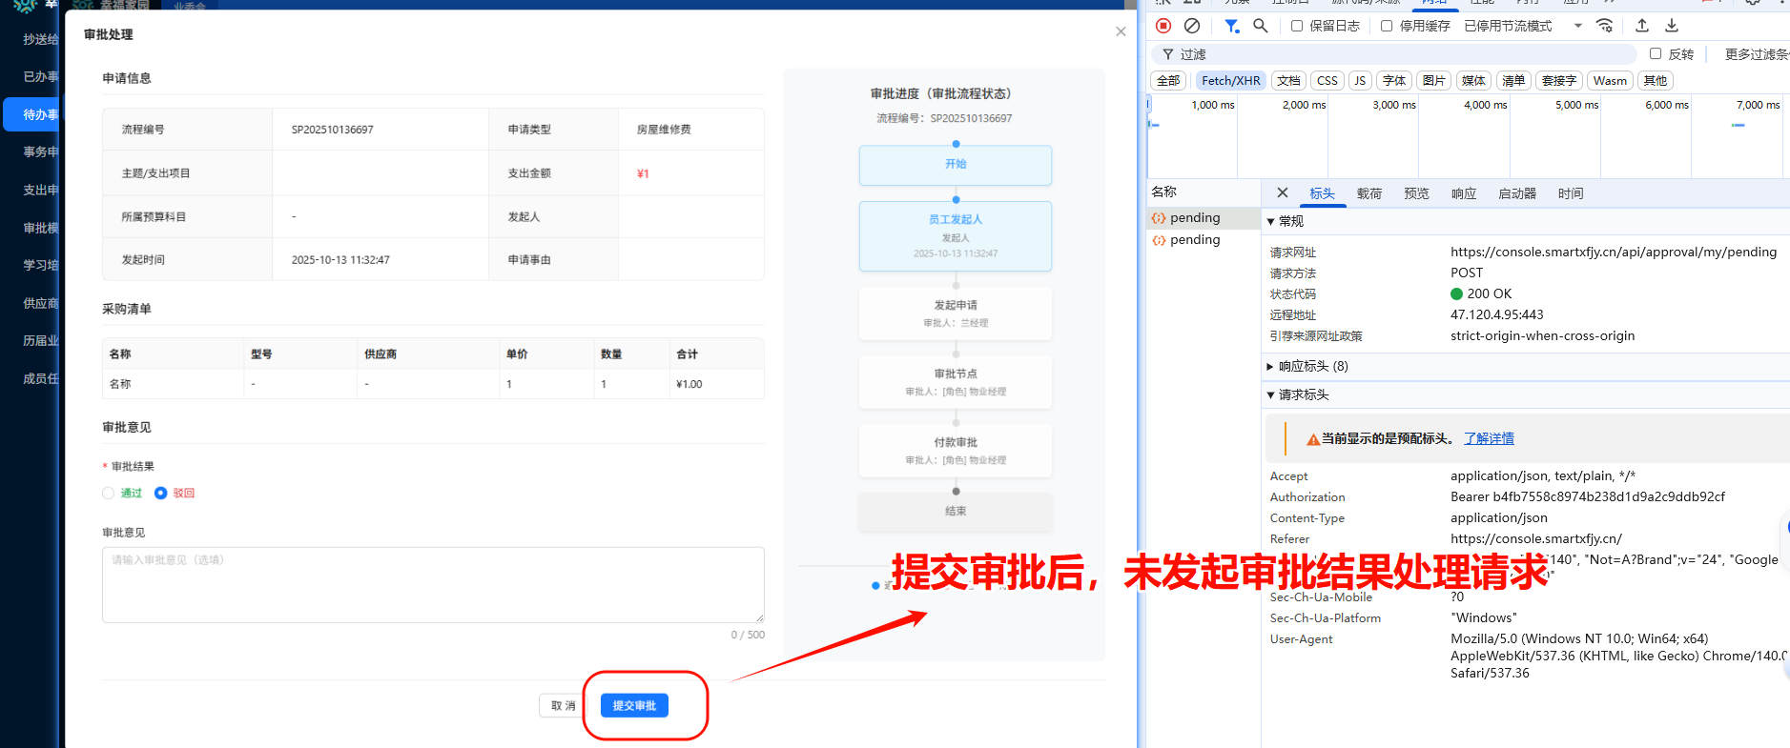Select the second pending request
Image resolution: width=1790 pixels, height=748 pixels.
click(x=1195, y=240)
